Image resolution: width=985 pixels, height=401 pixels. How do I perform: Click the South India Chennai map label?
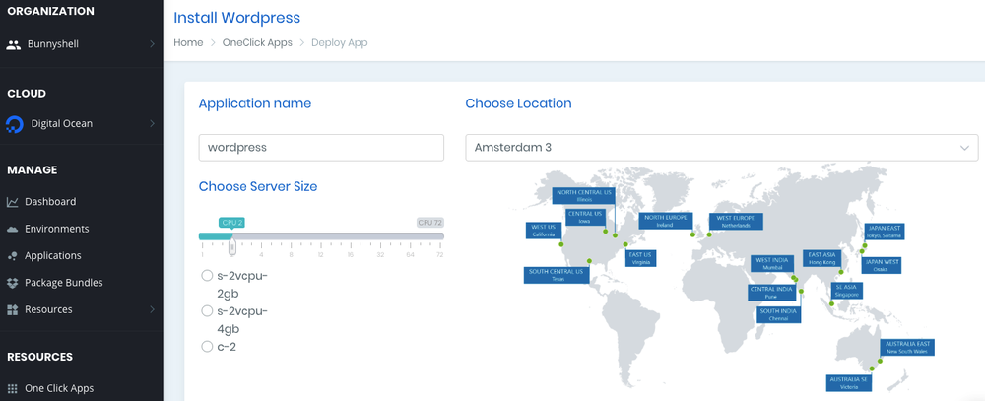click(x=778, y=315)
